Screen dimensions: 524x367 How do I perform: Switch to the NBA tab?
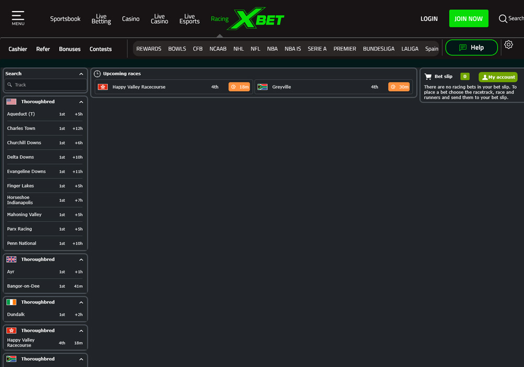(x=272, y=48)
